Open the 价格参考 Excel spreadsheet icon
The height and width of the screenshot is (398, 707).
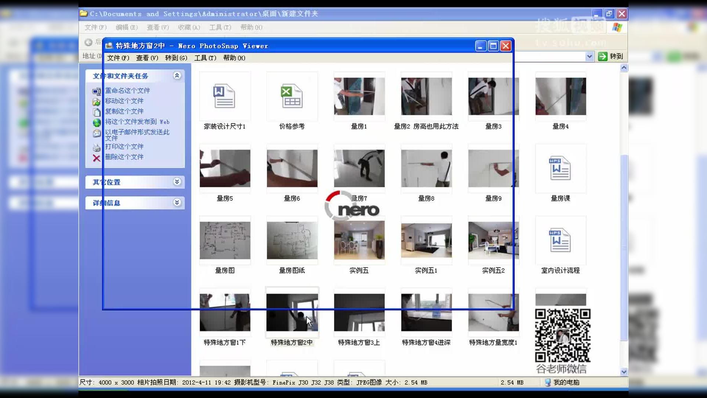click(292, 96)
